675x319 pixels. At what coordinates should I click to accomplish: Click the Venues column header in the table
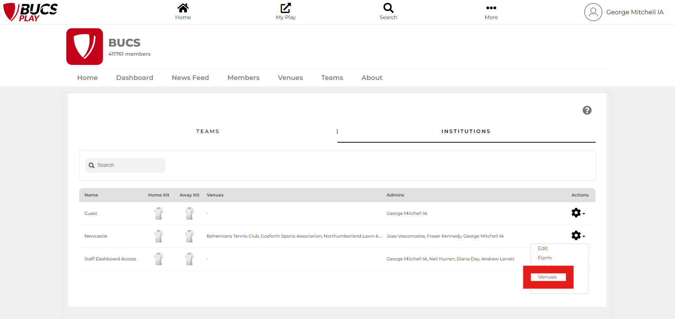(215, 195)
